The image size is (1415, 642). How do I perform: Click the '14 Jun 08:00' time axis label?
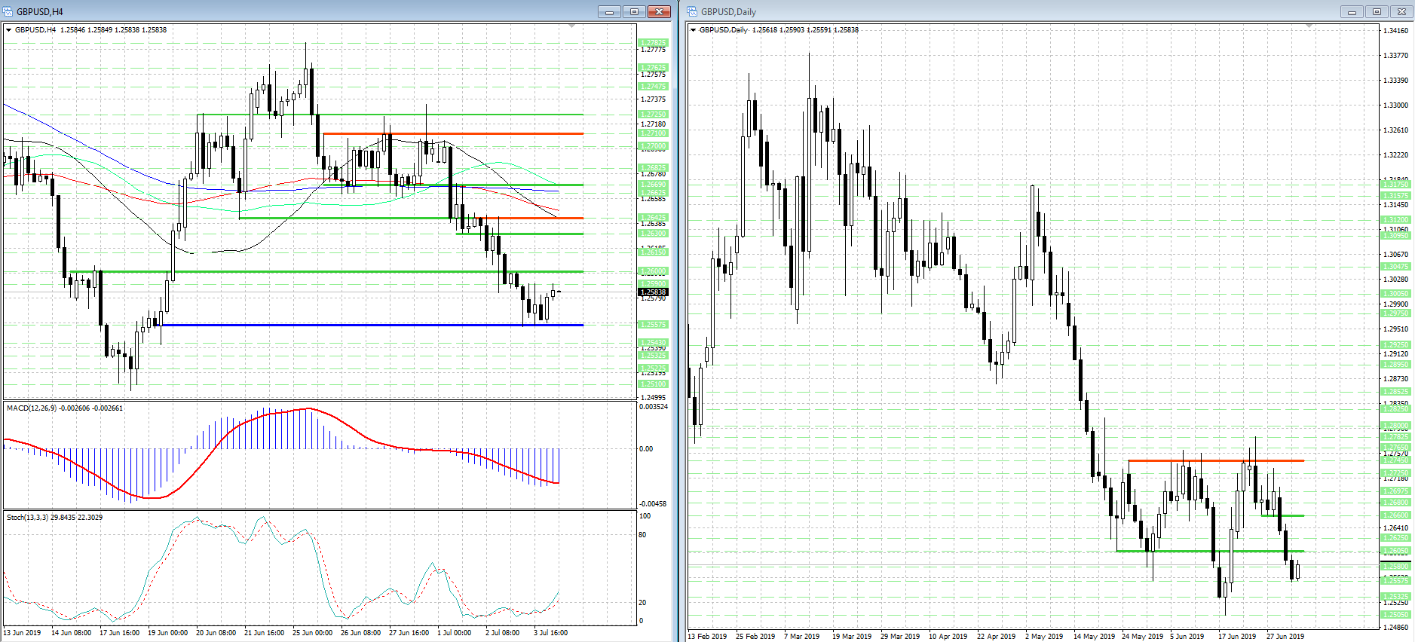(71, 633)
